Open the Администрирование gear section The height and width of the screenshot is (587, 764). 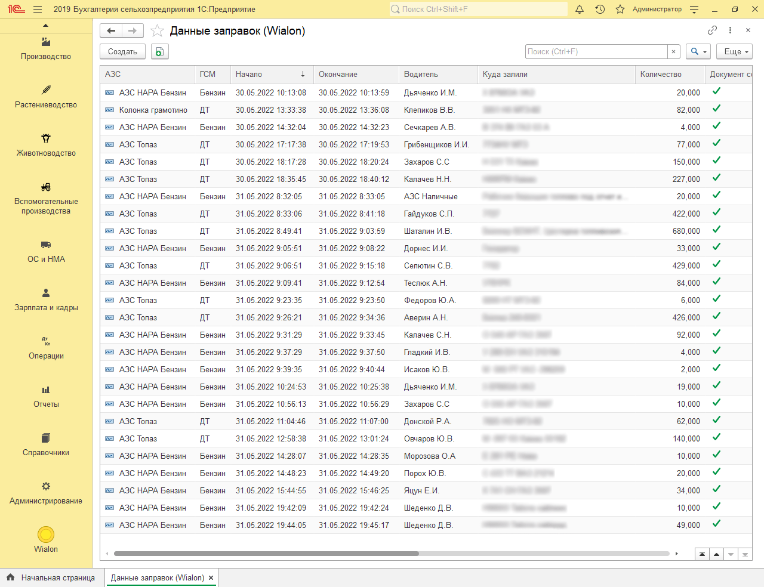(46, 492)
